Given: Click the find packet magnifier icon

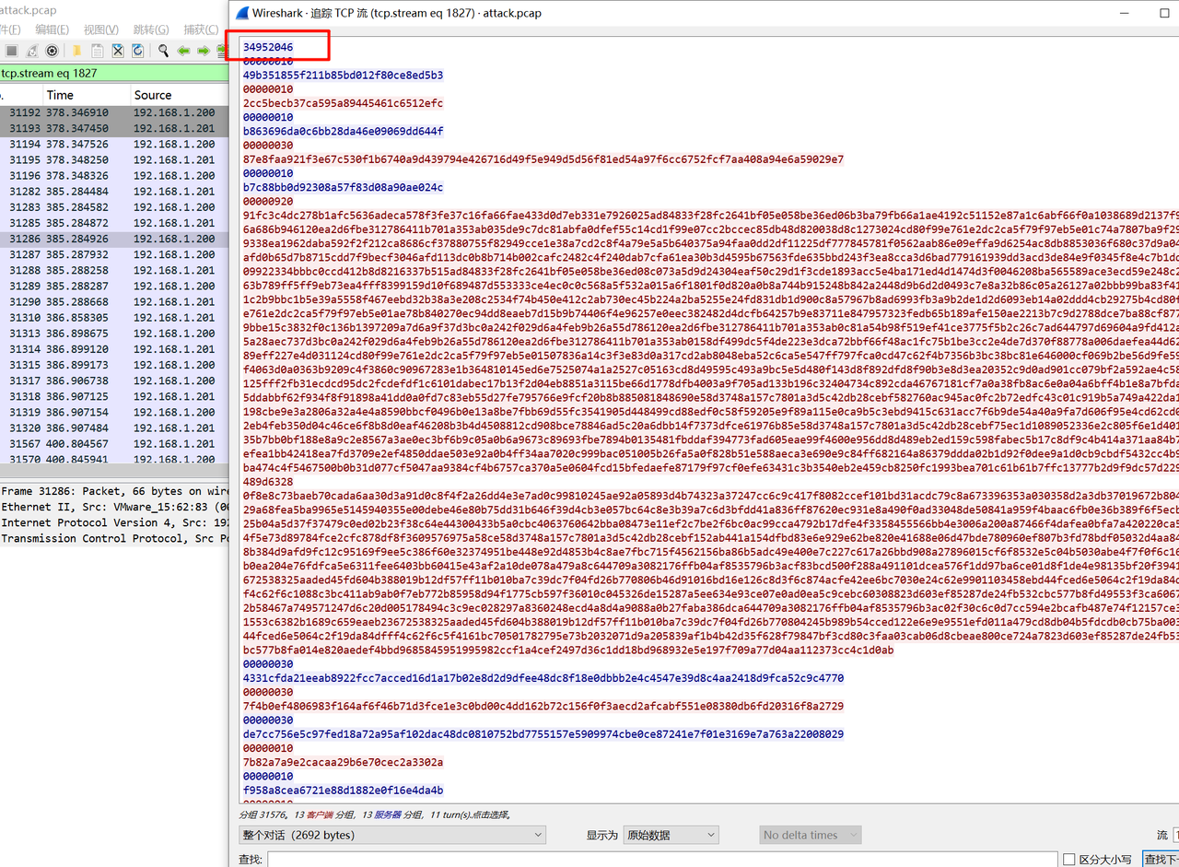Looking at the screenshot, I should [163, 51].
